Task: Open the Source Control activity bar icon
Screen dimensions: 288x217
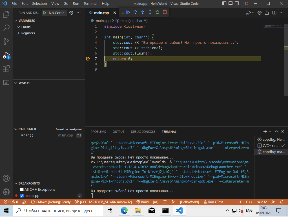Action: click(x=6, y=42)
